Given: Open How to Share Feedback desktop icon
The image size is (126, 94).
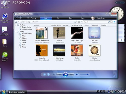Looking at the screenshot, I should (5, 18).
